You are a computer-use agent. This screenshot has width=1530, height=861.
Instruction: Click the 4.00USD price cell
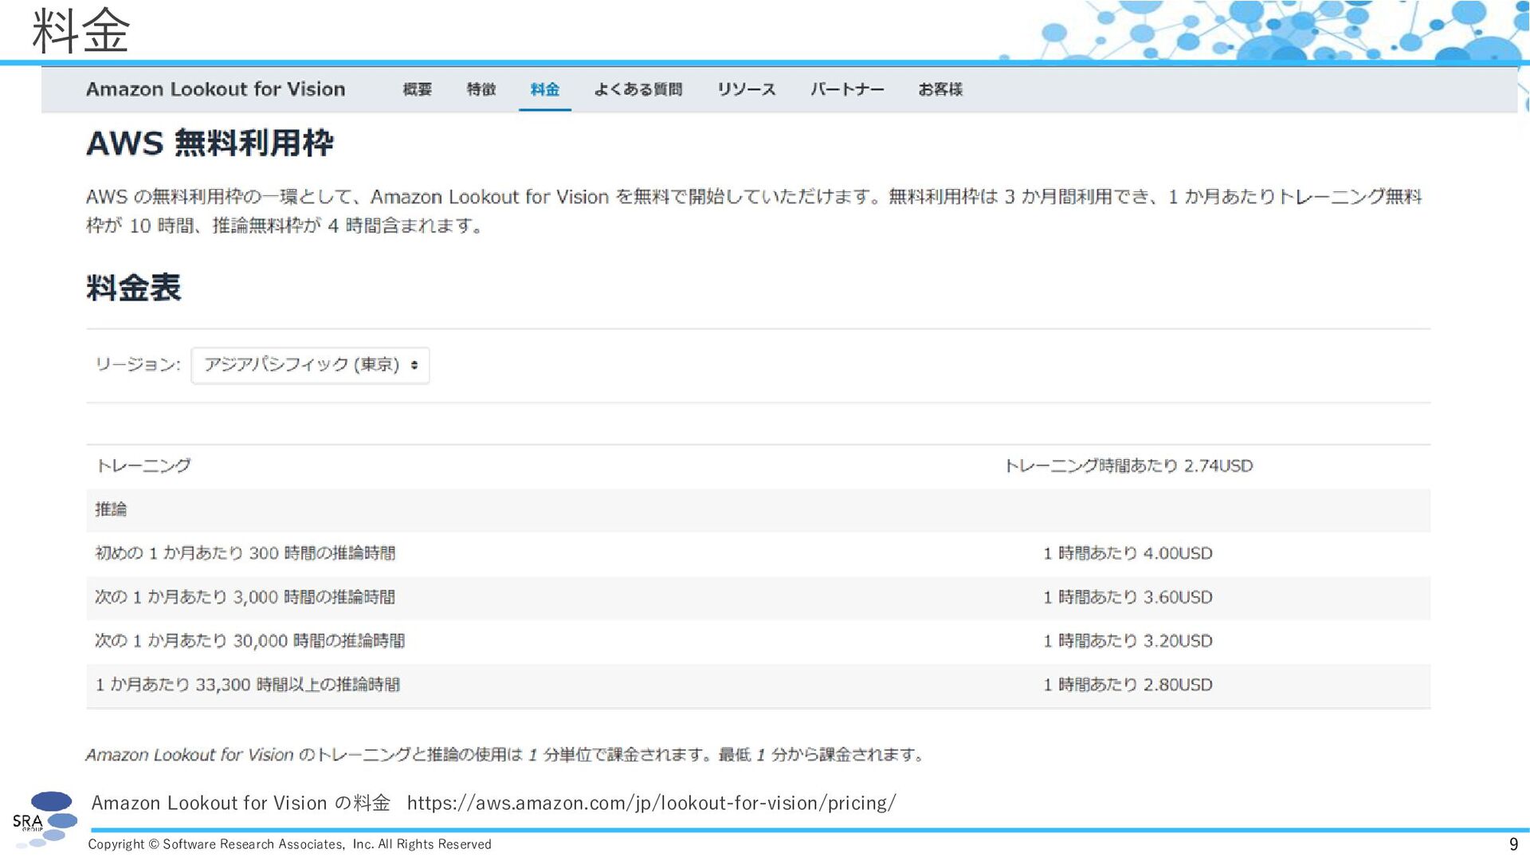(x=1128, y=553)
